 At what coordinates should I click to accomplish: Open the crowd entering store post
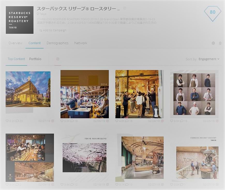coord(139,94)
